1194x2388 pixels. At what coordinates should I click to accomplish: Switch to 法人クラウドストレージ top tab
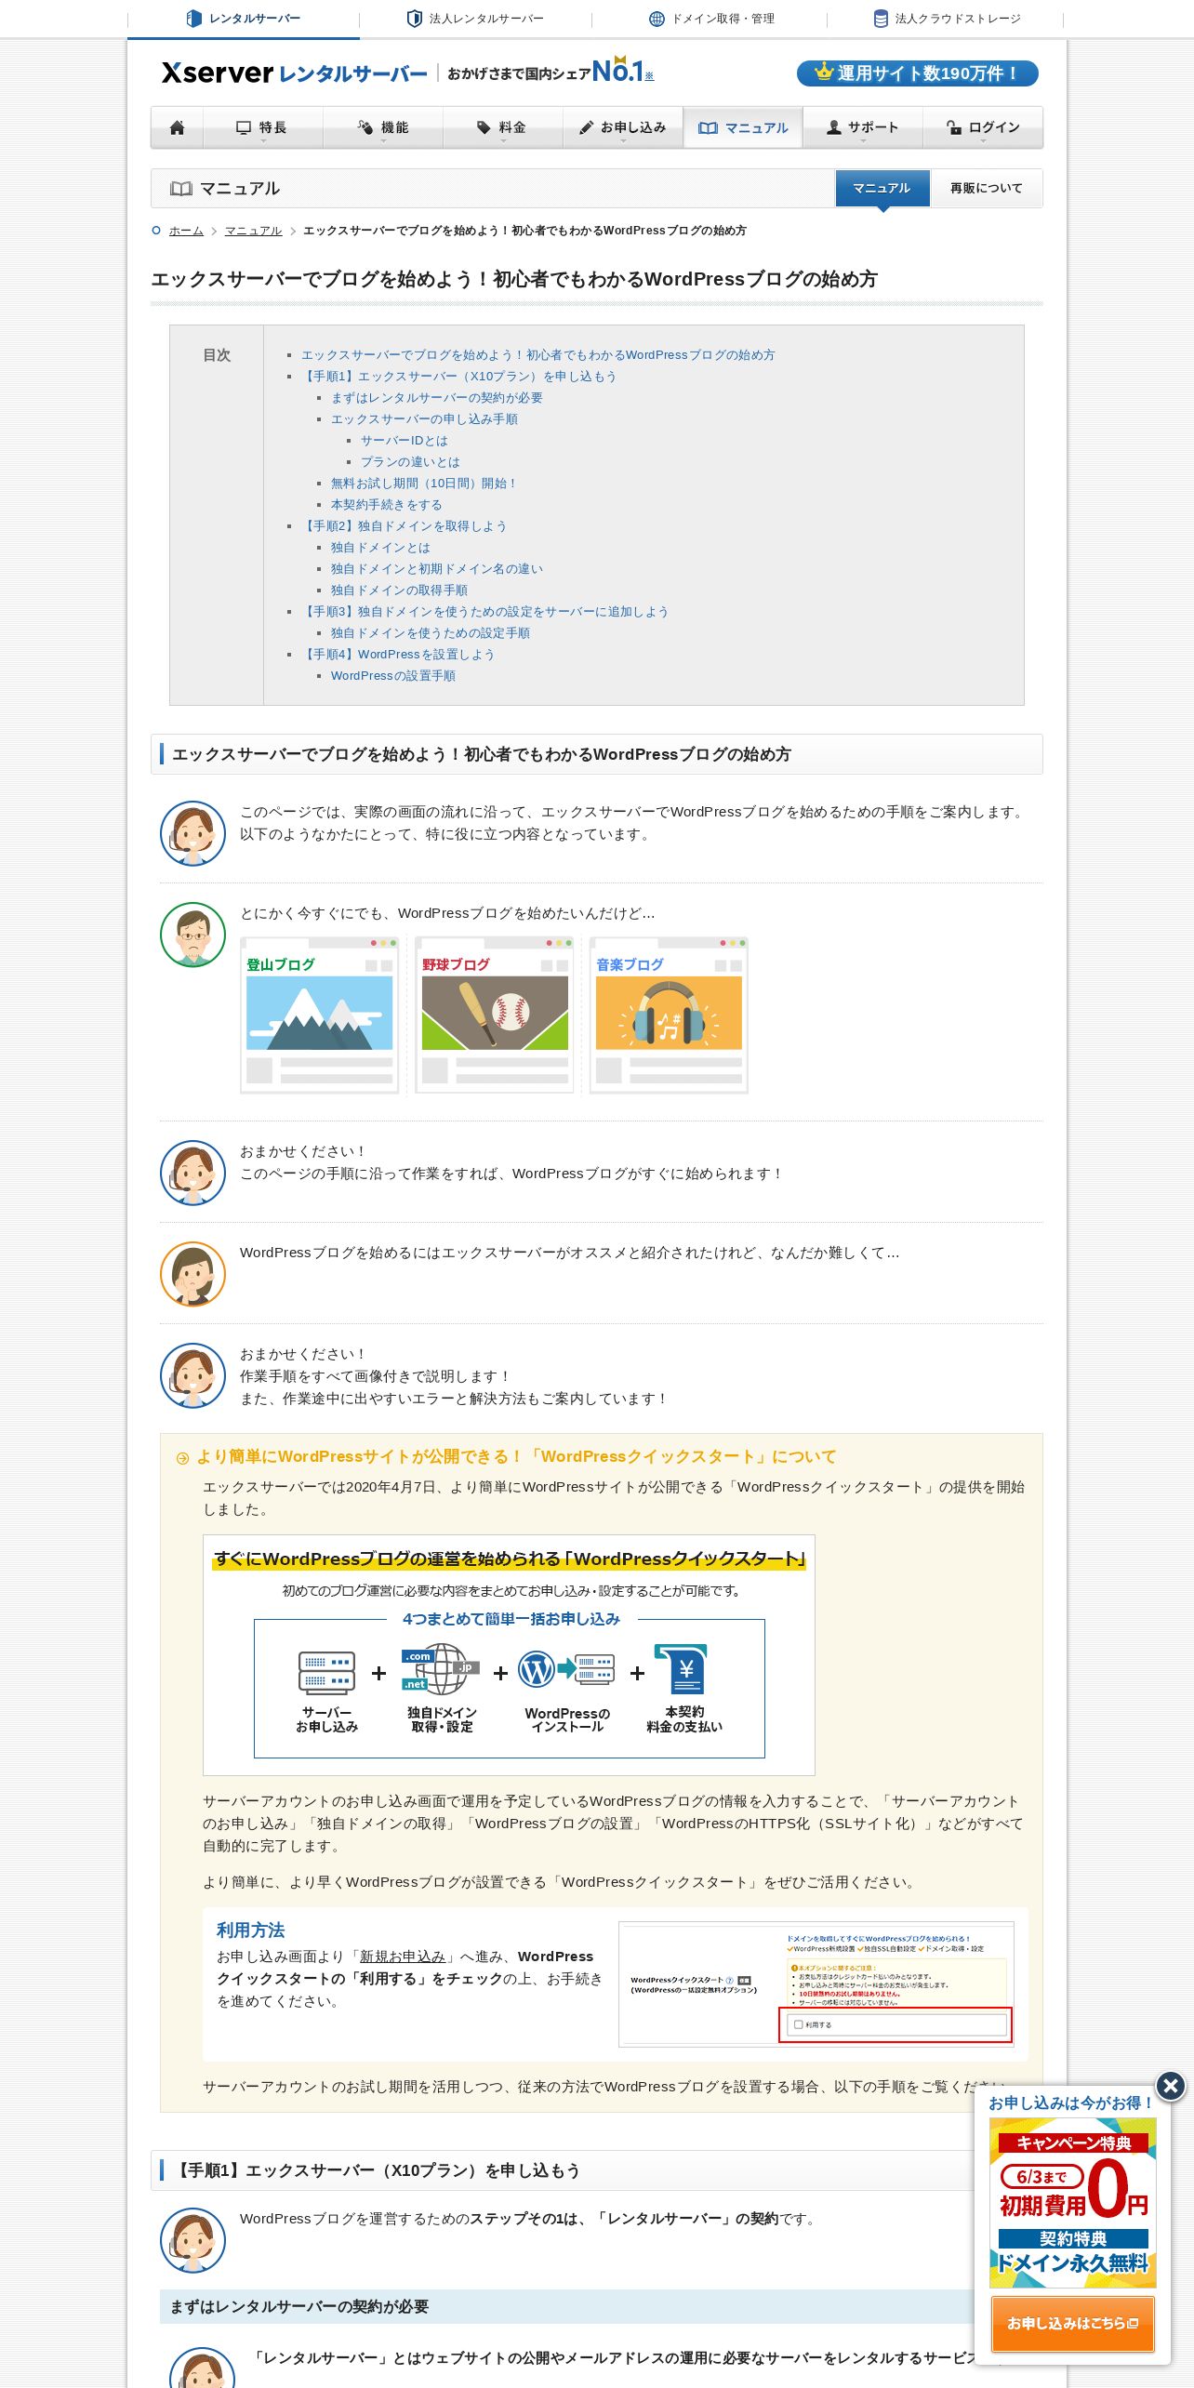[x=947, y=19]
